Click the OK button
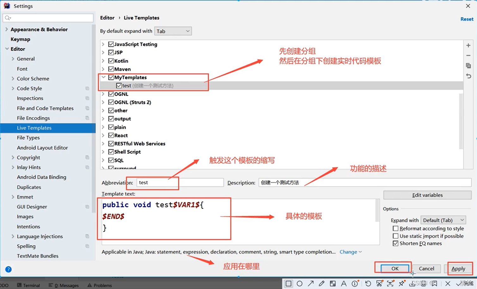This screenshot has width=477, height=289. point(395,268)
